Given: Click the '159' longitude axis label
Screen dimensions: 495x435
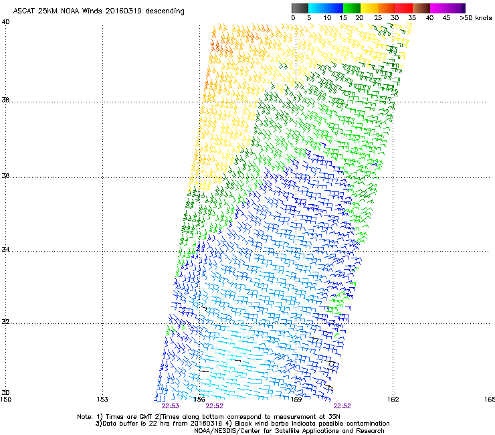Looking at the screenshot, I should pos(296,400).
